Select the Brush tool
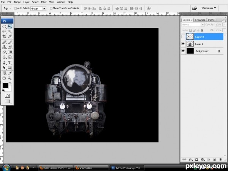228x171 pixels. 10,42
